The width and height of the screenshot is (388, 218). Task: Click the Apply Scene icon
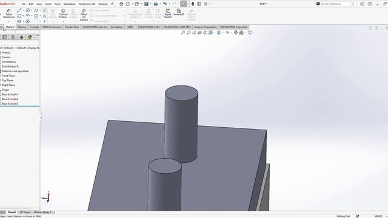pos(241,32)
